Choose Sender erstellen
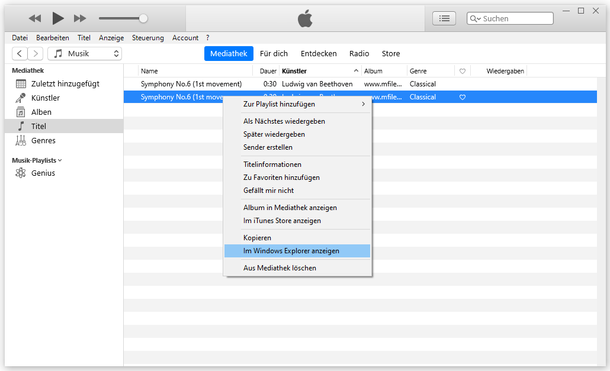Image resolution: width=610 pixels, height=371 pixels. coord(297,147)
